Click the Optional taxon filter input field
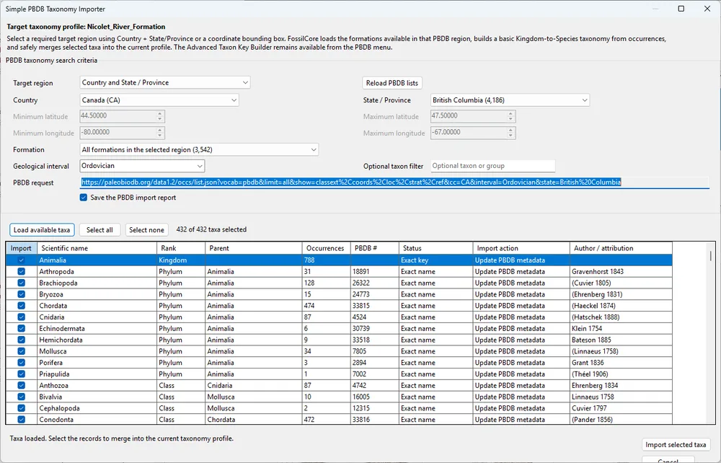This screenshot has height=463, width=721. pos(493,166)
